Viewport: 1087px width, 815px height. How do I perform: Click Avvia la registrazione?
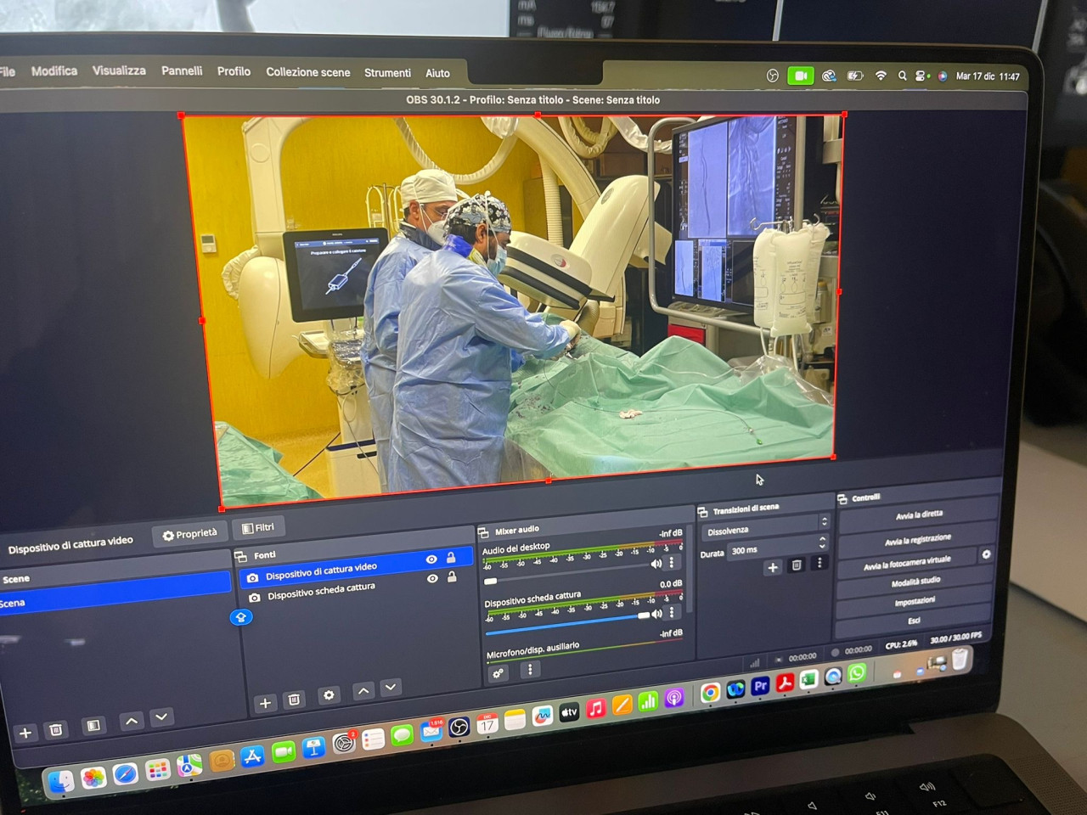[x=918, y=539]
